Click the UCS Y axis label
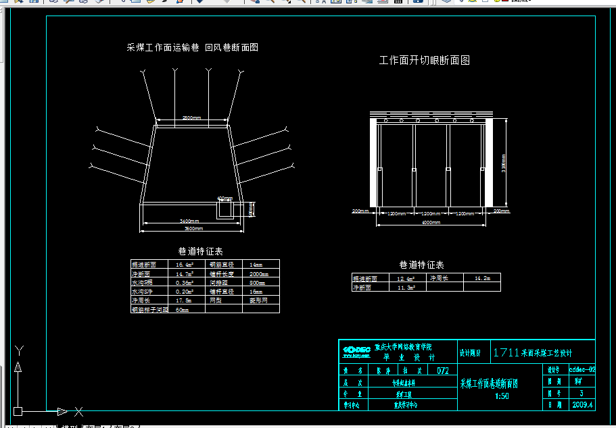This screenshot has width=616, height=428. pos(19,350)
